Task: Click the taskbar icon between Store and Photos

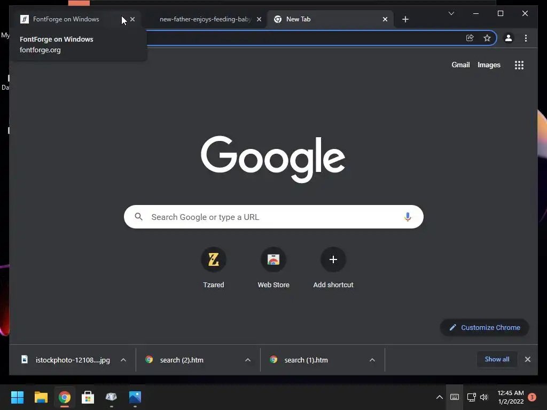Action: pos(111,397)
